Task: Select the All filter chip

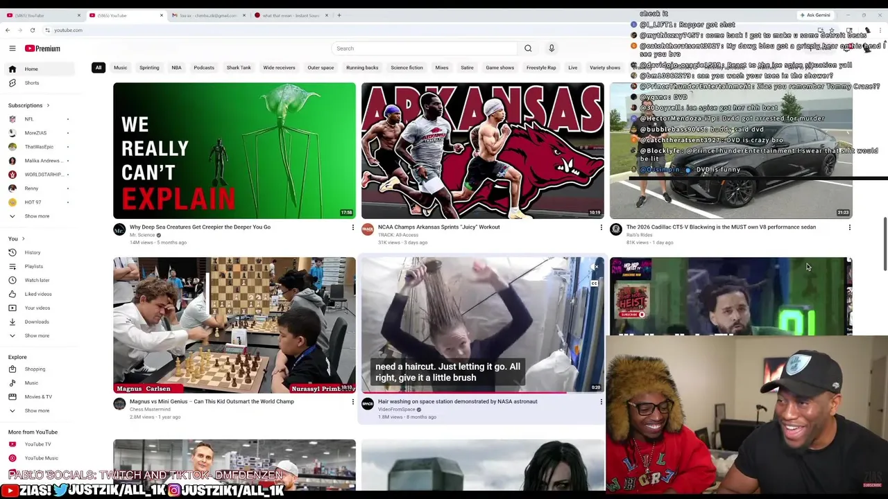Action: click(99, 67)
